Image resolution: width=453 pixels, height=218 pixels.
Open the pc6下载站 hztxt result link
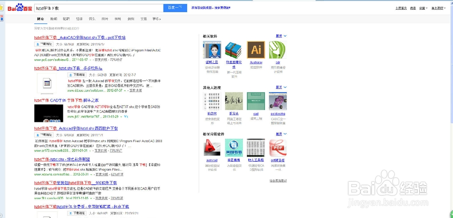80,38
